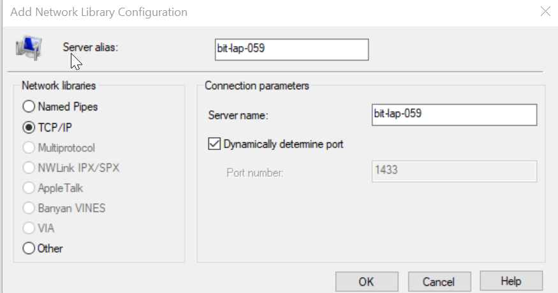Click the 'Connection parameters' group title

coord(257,86)
